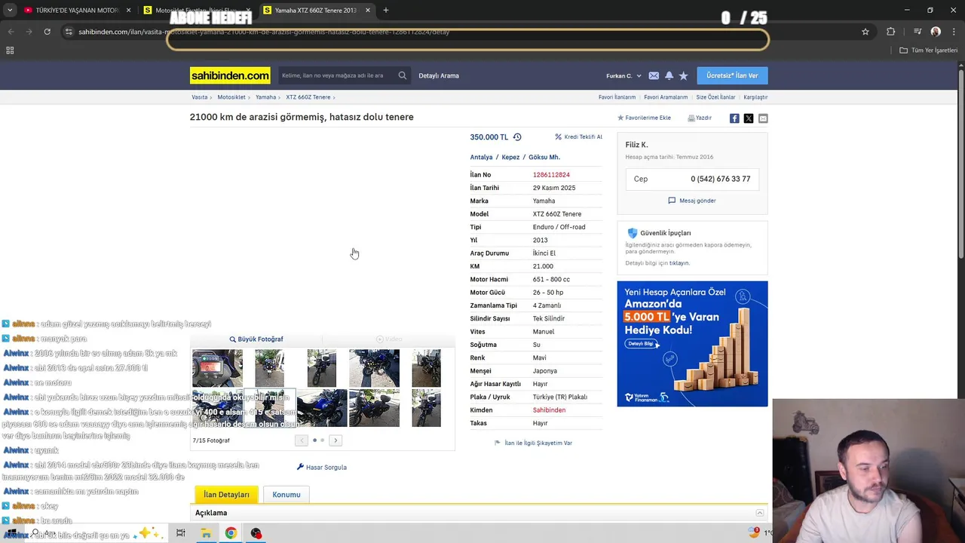Open Vasıta breadcrumb link
The height and width of the screenshot is (543, 965).
pyautogui.click(x=199, y=97)
